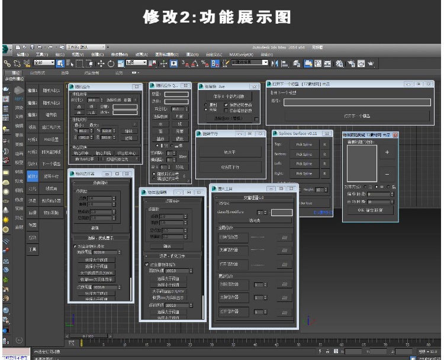Click the path input field in 打开下一个模型
Image resolution: width=444 pixels, height=360 pixels.
coord(357,102)
